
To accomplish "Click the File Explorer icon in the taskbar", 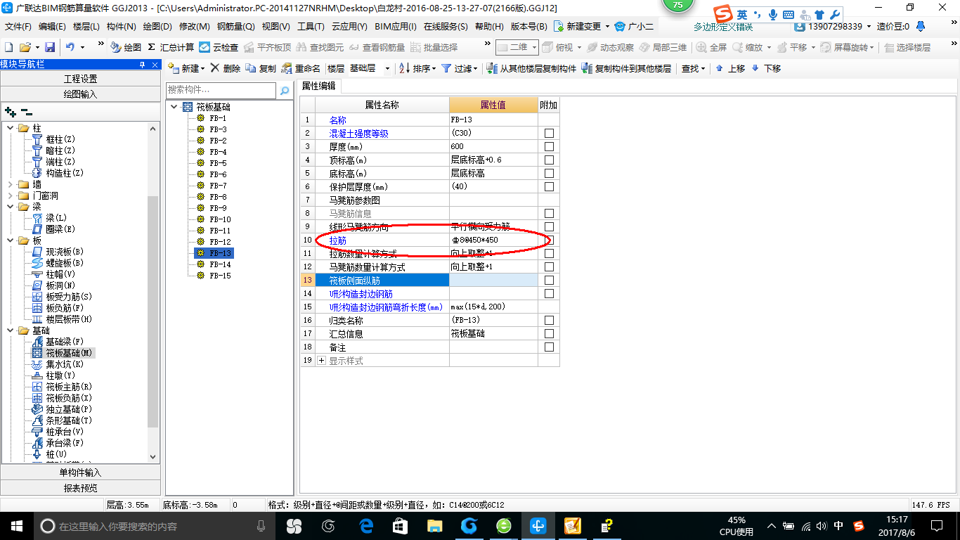I will tap(434, 526).
